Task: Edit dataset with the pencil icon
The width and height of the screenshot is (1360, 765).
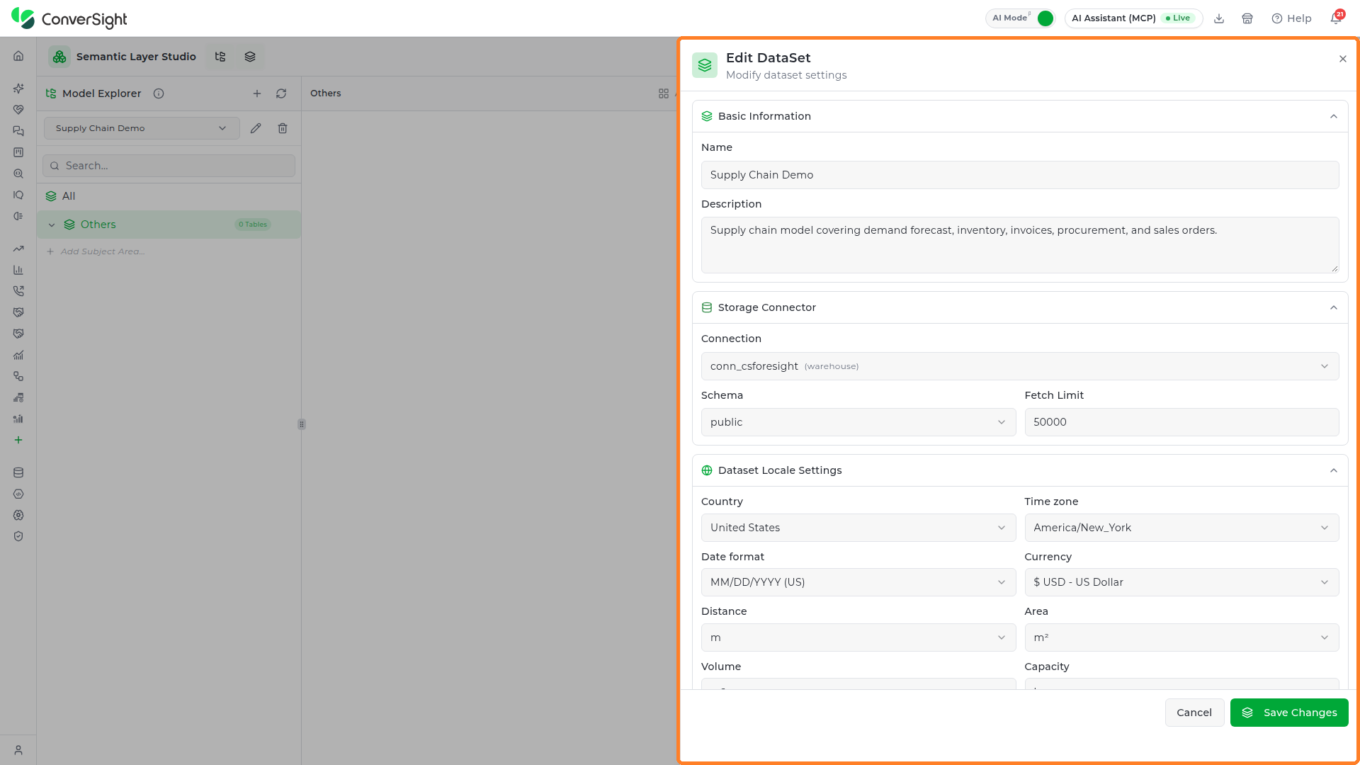Action: click(x=256, y=128)
